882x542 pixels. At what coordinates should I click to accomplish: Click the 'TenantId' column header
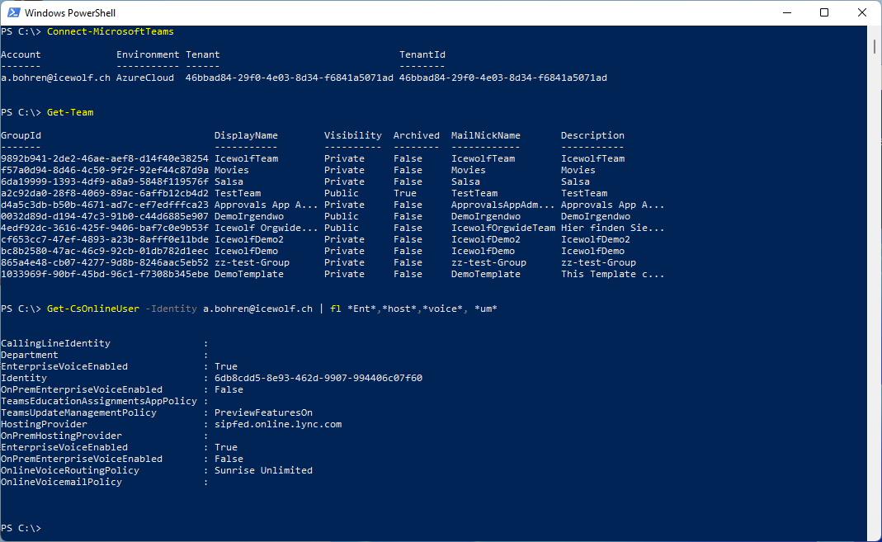click(422, 54)
